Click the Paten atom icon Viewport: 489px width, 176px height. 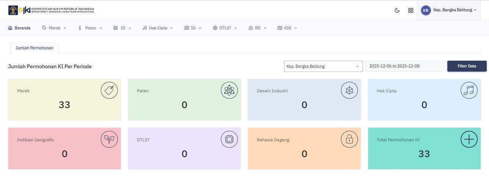(229, 90)
